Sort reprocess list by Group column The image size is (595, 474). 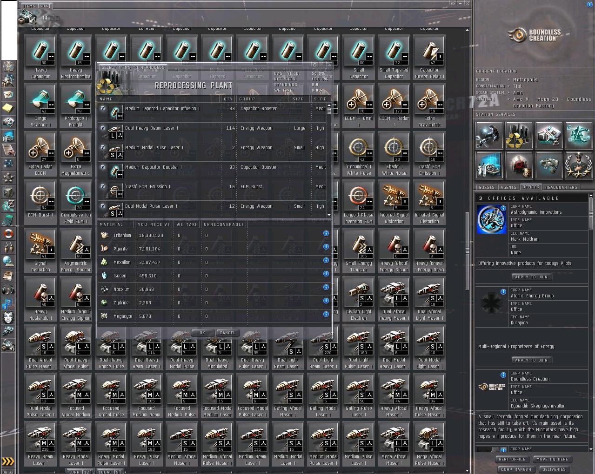coord(263,99)
